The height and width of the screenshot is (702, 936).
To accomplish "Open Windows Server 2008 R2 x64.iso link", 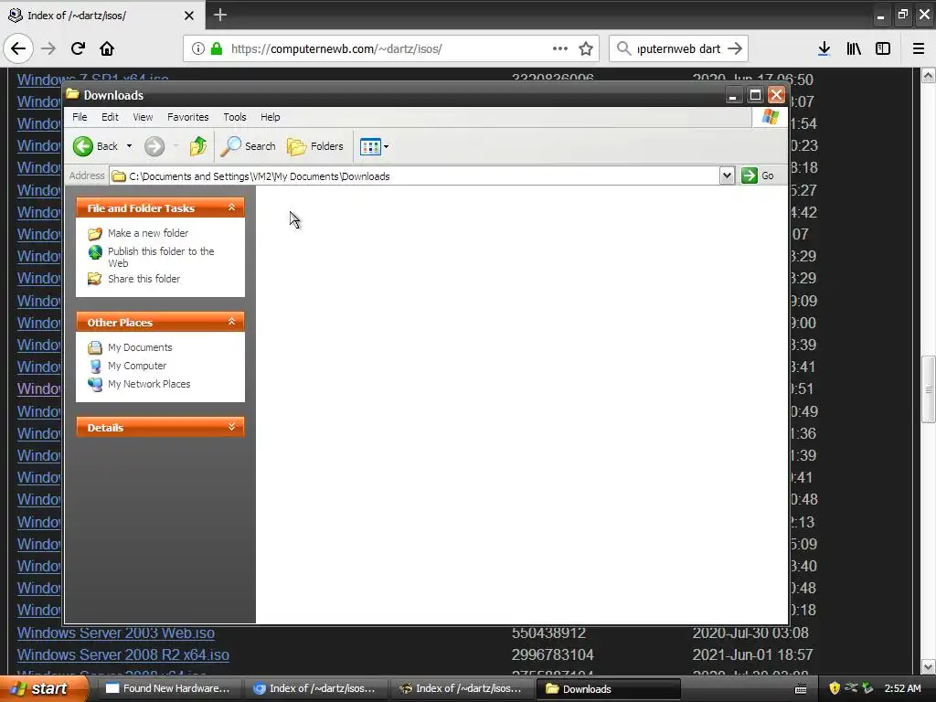I will tap(123, 654).
